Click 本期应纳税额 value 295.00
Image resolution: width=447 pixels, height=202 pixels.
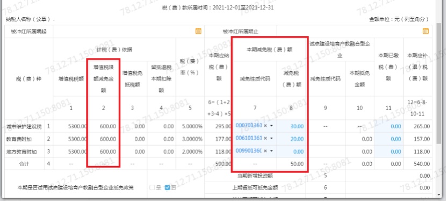[223, 126]
